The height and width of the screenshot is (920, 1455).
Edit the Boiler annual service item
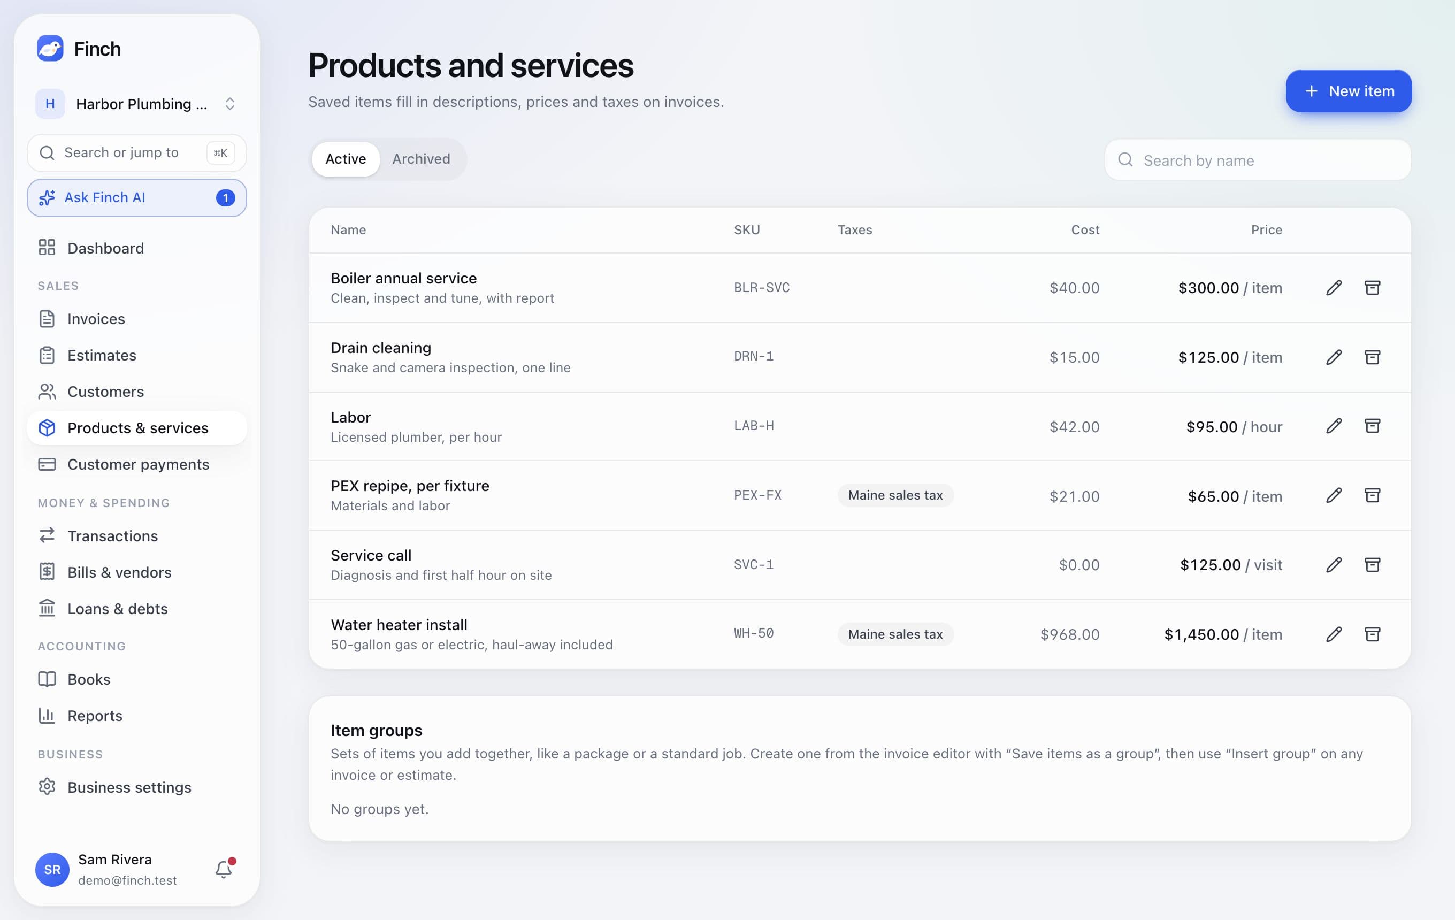pos(1334,288)
